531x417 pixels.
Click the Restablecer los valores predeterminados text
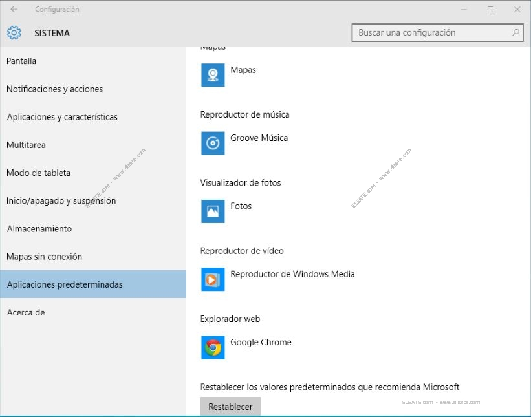click(x=329, y=387)
